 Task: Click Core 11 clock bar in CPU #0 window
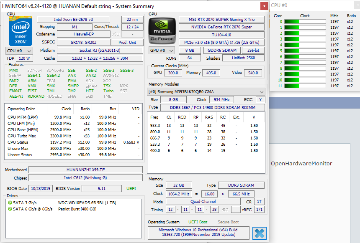click(x=305, y=86)
